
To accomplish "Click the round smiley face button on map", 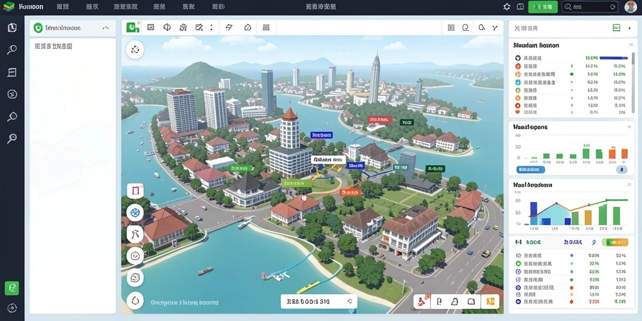I will tap(135, 256).
